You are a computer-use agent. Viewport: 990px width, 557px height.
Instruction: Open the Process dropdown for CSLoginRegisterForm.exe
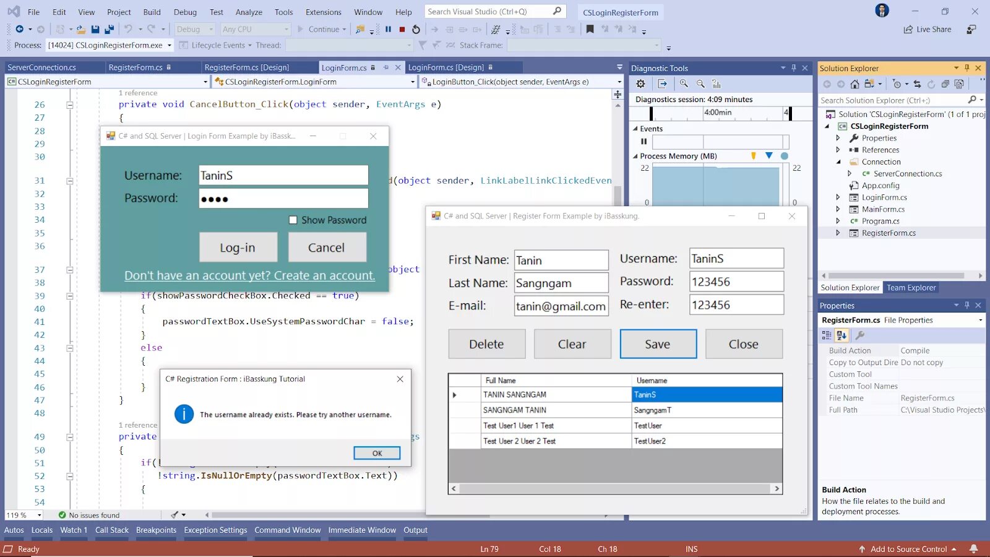pos(168,45)
